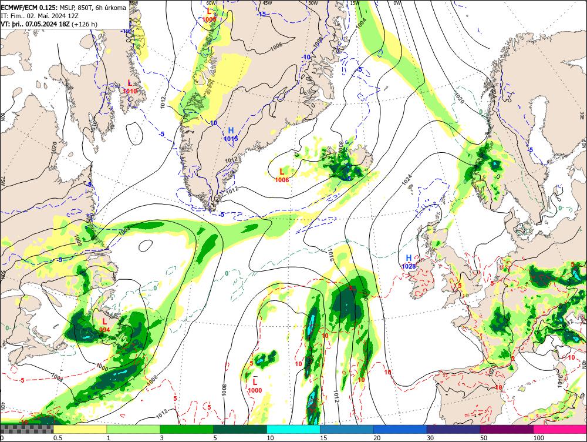Viewport: 587px width, 442px height.
Task: Select the yellow 0.5–1 mm legend swatch
Action: [x=80, y=429]
